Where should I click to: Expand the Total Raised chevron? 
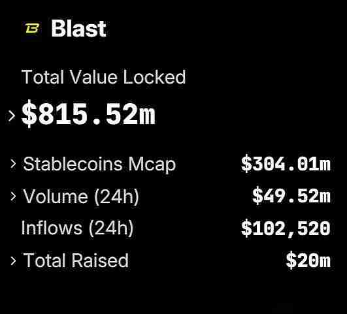pyautogui.click(x=13, y=261)
